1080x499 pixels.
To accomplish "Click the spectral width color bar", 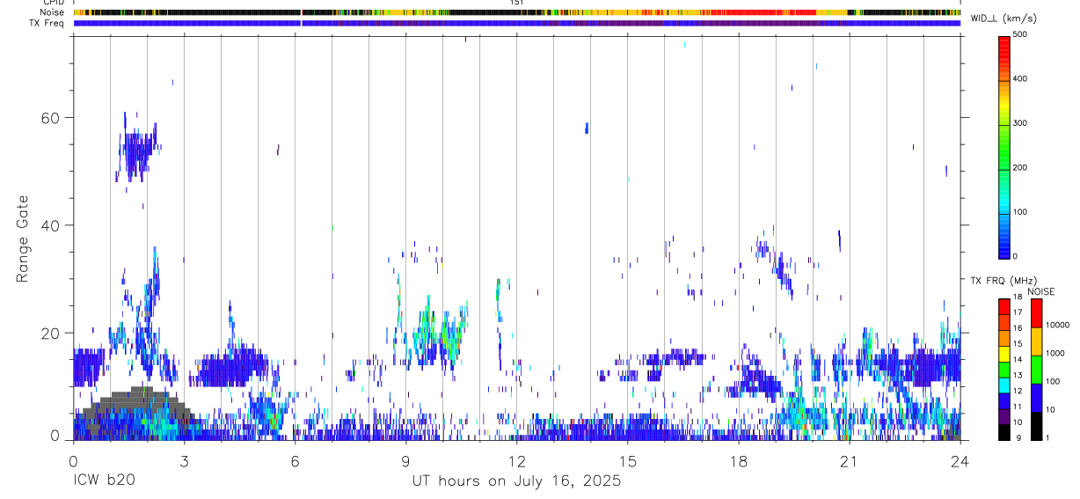I will tap(1003, 146).
